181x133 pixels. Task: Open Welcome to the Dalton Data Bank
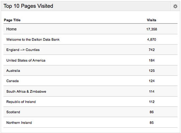(x=33, y=40)
